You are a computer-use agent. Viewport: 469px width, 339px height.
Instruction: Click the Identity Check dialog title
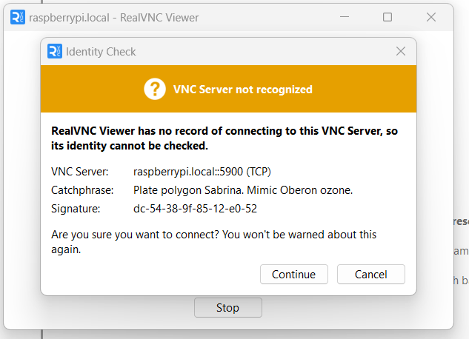click(101, 52)
